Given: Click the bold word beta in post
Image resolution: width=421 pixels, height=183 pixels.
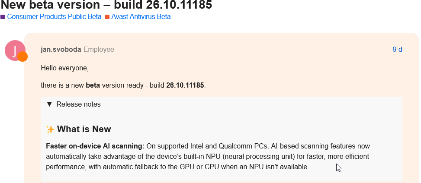Looking at the screenshot, I should click(x=93, y=85).
